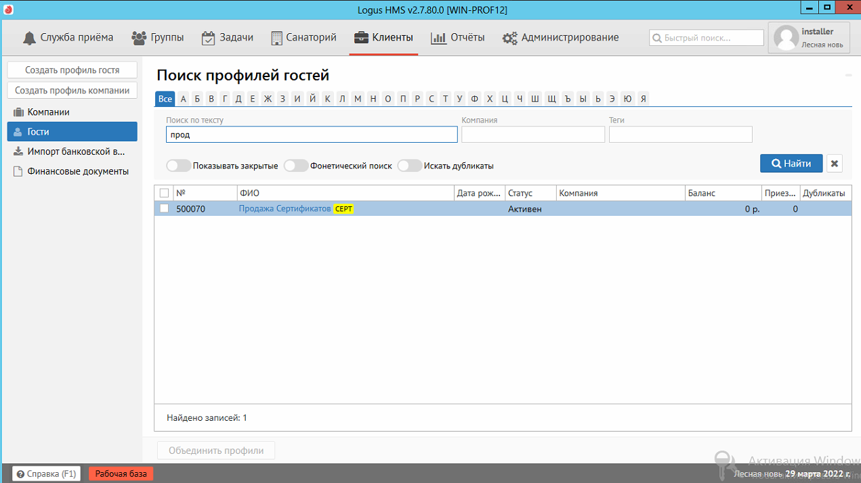This screenshot has width=861, height=483.
Task: Click the Задачи calendar icon
Action: 208,38
